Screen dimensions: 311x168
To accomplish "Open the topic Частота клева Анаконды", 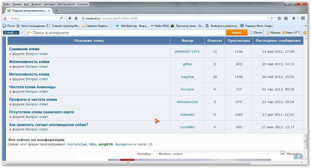I will pos(32,87).
